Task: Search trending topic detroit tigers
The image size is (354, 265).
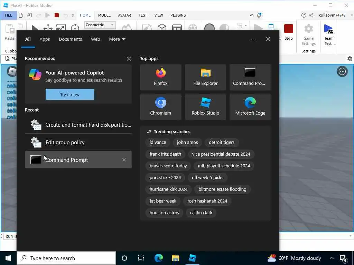Action: click(x=222, y=143)
